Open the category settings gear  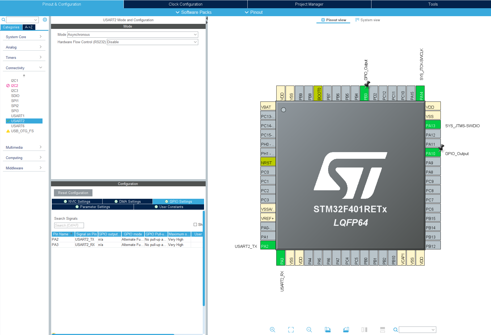[x=45, y=20]
